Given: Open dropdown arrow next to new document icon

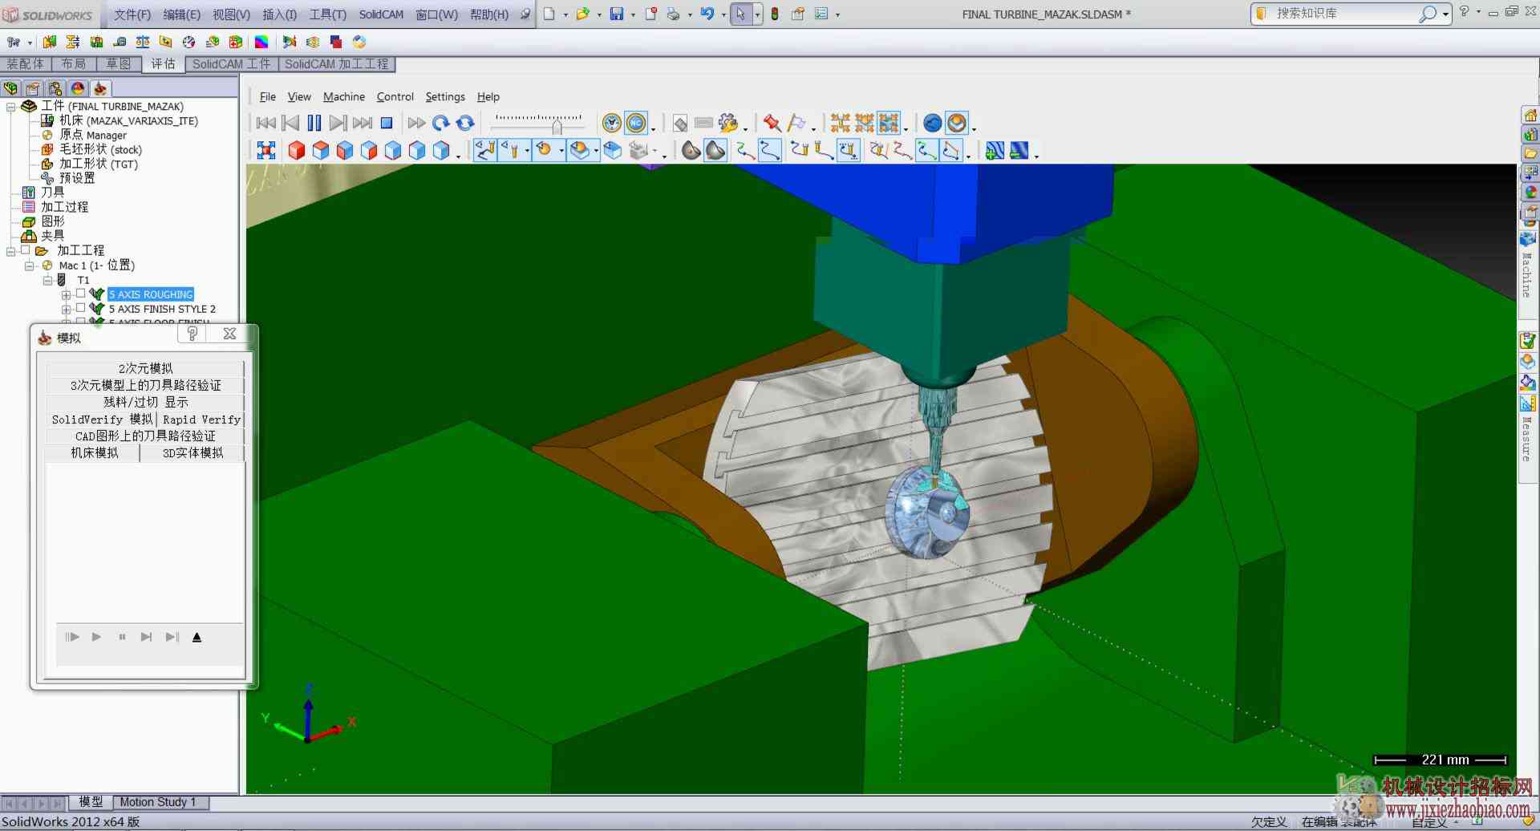Looking at the screenshot, I should click(x=565, y=14).
